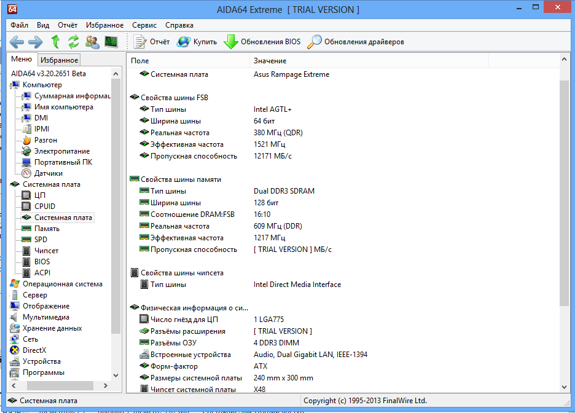Screen dimensions: 575x413
Task: Open the Файл menu
Action: [20, 25]
